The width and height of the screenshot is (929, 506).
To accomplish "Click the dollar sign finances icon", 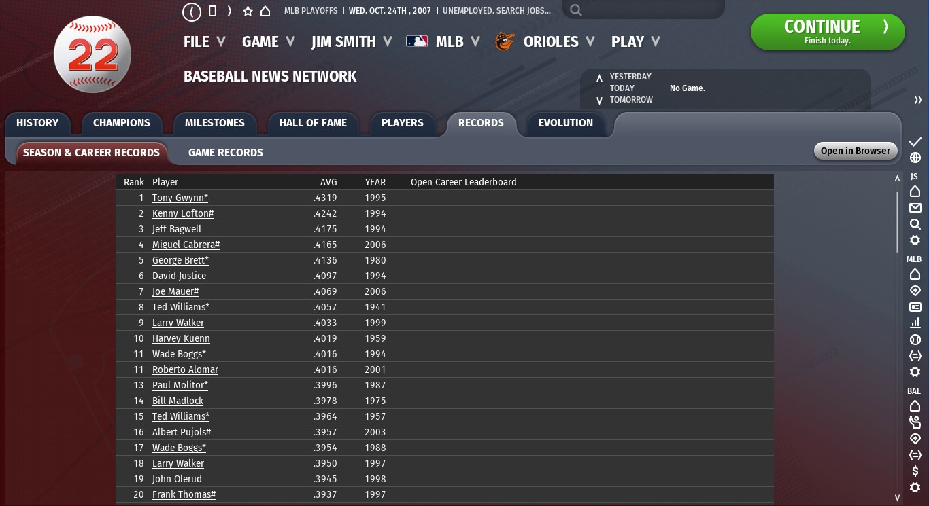I will point(915,471).
